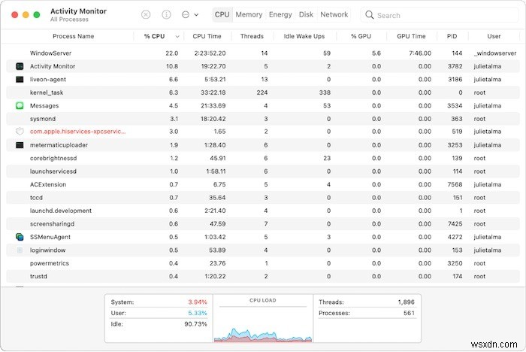Image resolution: width=526 pixels, height=352 pixels.
Task: Click the Activity Monitor process icon
Action: tap(20, 66)
